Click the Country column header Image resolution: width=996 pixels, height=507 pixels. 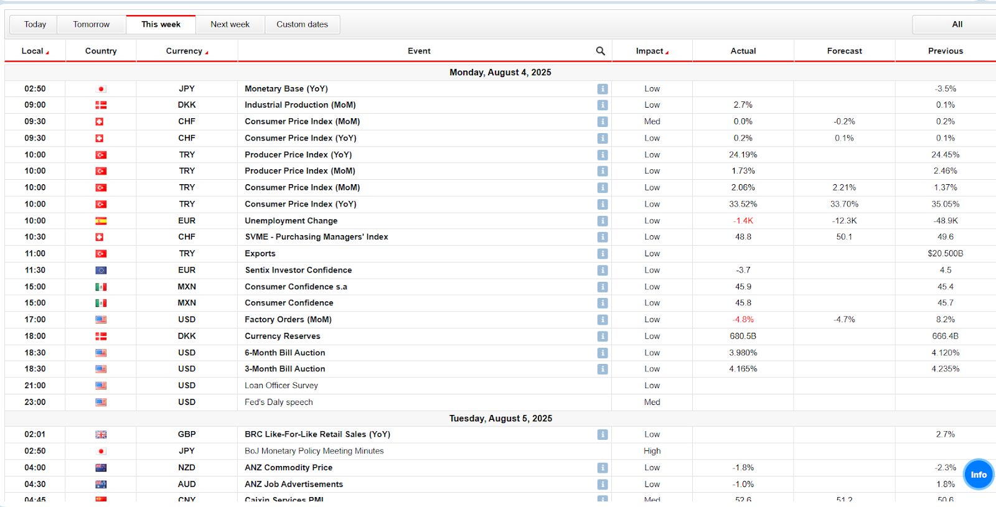(x=101, y=51)
